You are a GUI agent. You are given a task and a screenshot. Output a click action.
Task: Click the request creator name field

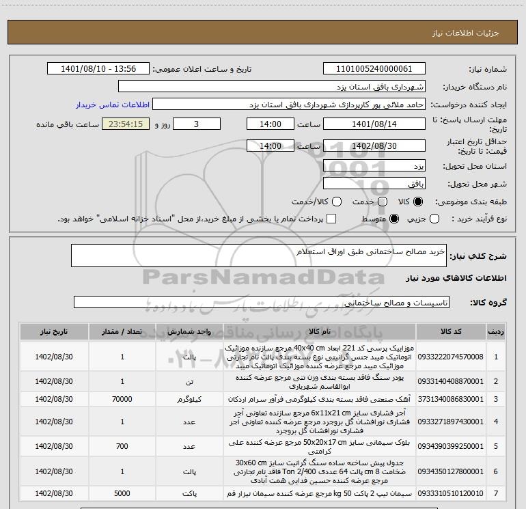pos(289,105)
